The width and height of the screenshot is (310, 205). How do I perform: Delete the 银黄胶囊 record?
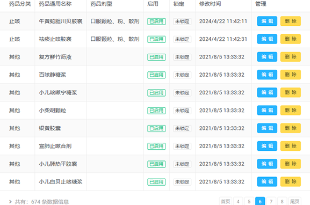click(291, 128)
